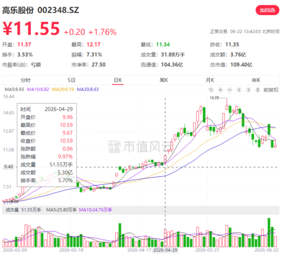The width and height of the screenshot is (283, 254).
Task: Click the 开盘 value 11.37
Action: [x=24, y=44]
